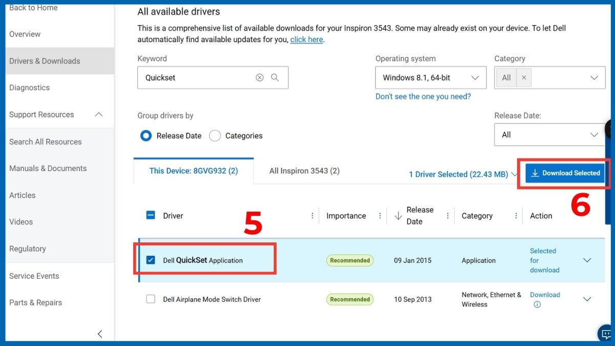This screenshot has height=346, width=615.
Task: Collapse the sidebar with the left chevron
Action: tap(100, 334)
